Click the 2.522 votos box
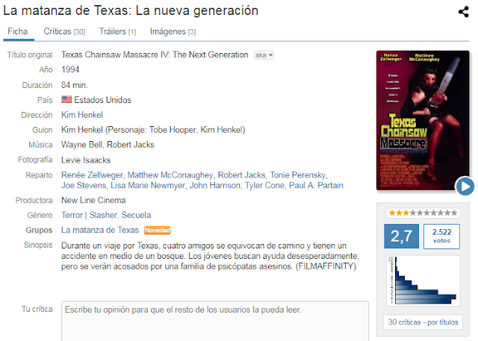The width and height of the screenshot is (478, 341). coord(441,237)
